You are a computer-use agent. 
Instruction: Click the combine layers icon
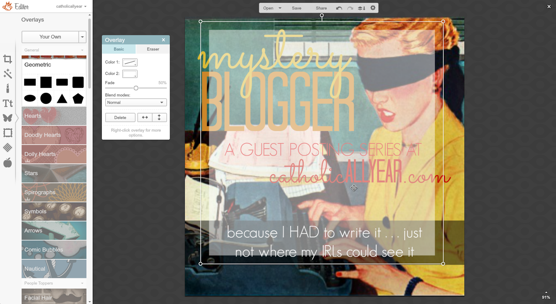point(361,8)
